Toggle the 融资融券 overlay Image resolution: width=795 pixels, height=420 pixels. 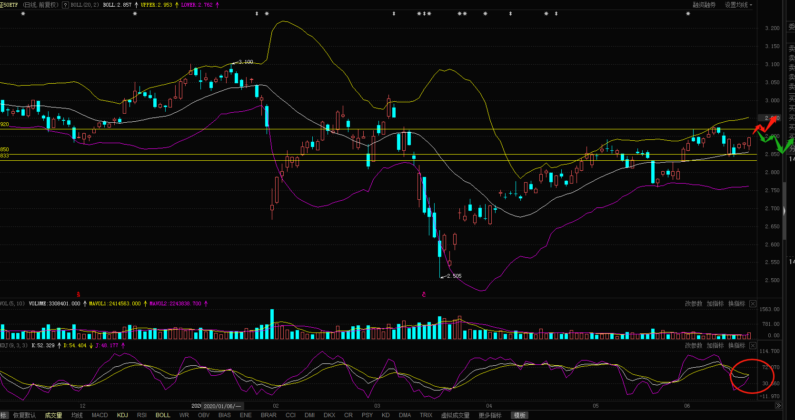pyautogui.click(x=704, y=5)
